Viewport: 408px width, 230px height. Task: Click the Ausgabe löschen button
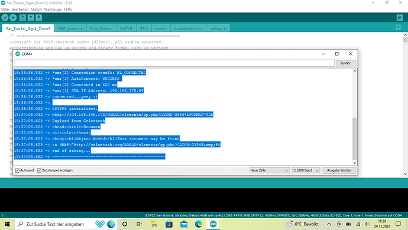339,170
